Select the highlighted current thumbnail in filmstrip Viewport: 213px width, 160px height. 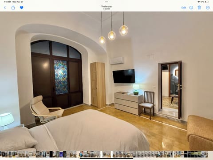pyautogui.click(x=106, y=154)
